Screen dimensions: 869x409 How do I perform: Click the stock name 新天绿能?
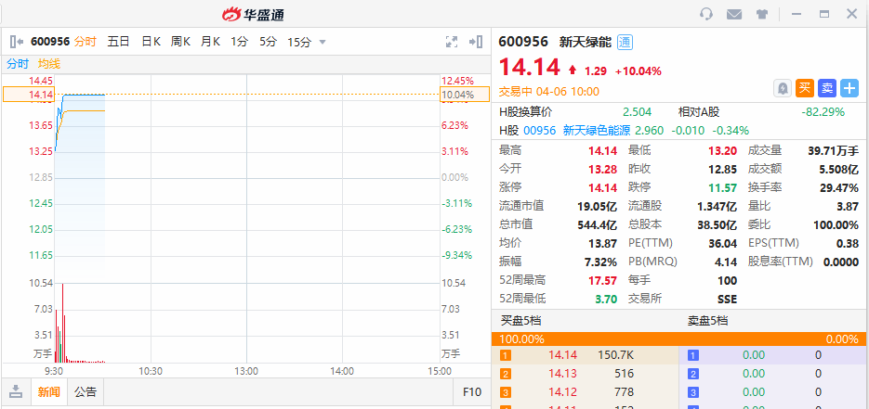pyautogui.click(x=585, y=42)
